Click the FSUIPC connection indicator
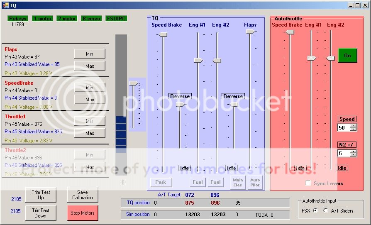The image size is (371, 225). point(116,19)
